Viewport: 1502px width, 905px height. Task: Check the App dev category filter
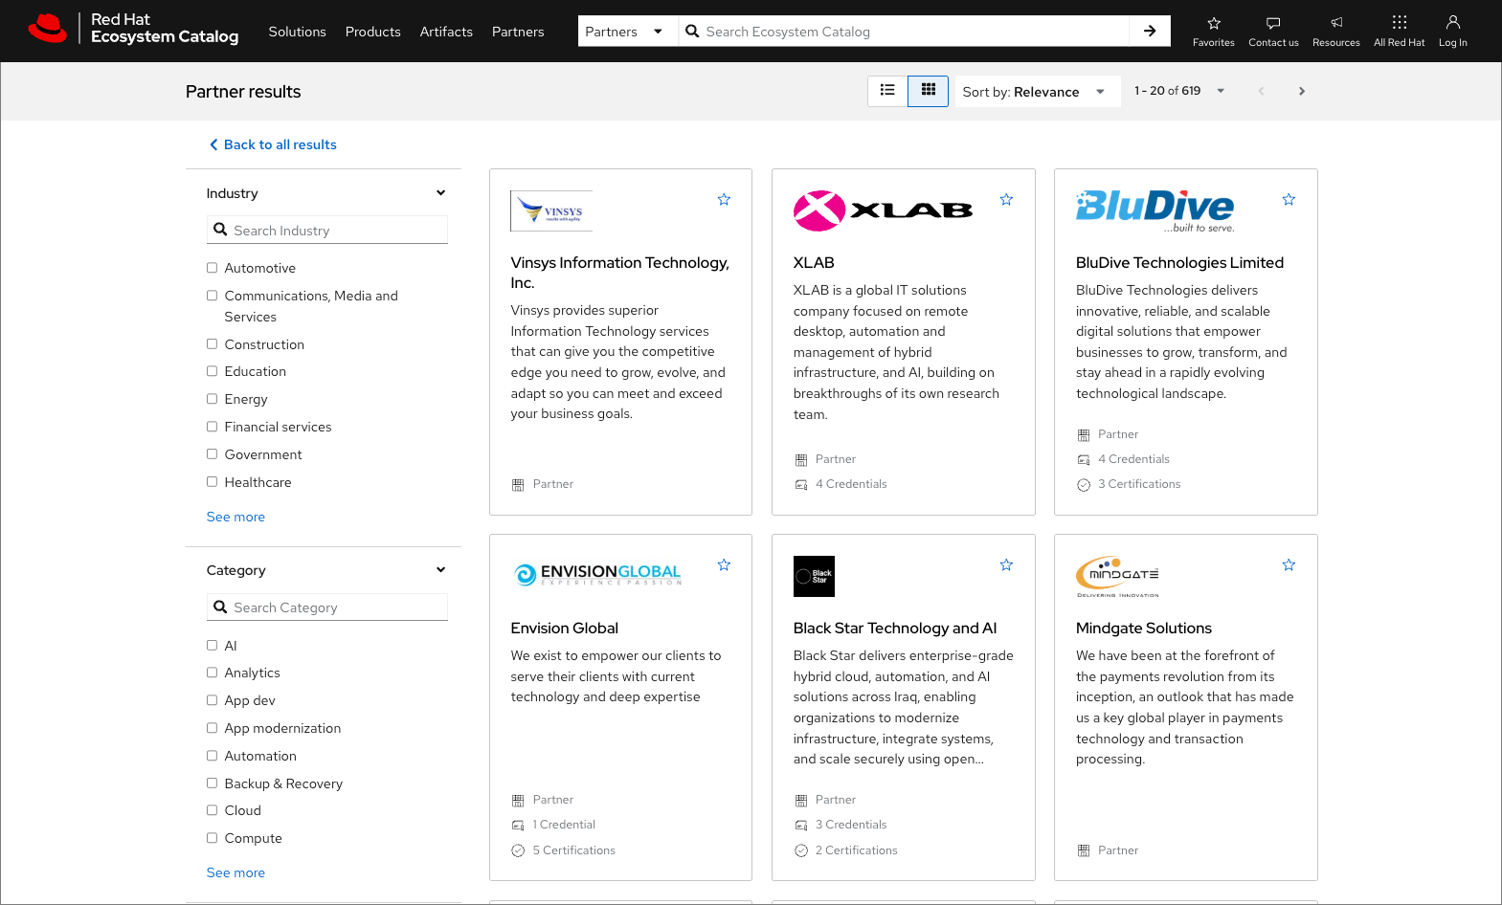(212, 700)
